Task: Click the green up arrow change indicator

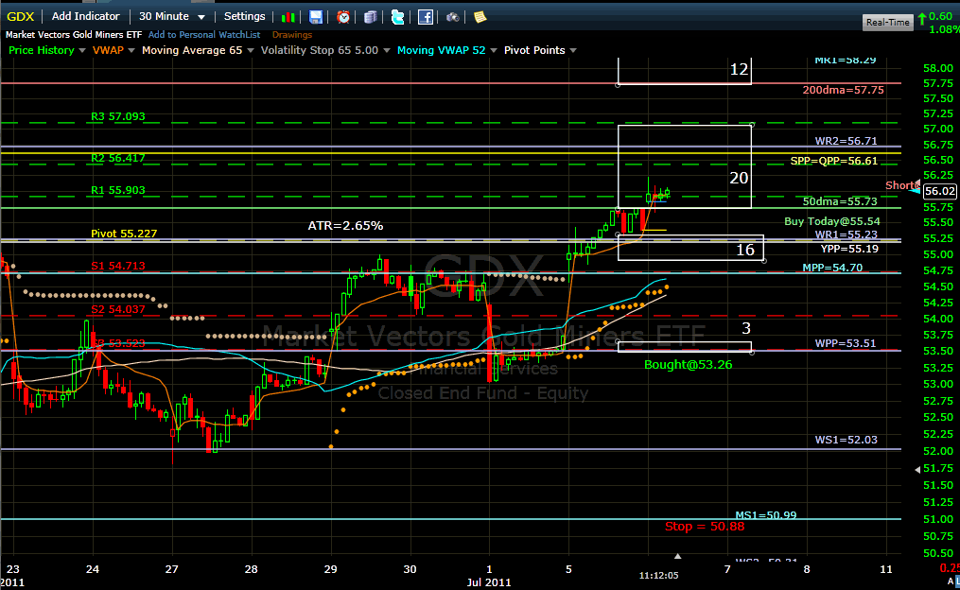Action: (x=921, y=20)
